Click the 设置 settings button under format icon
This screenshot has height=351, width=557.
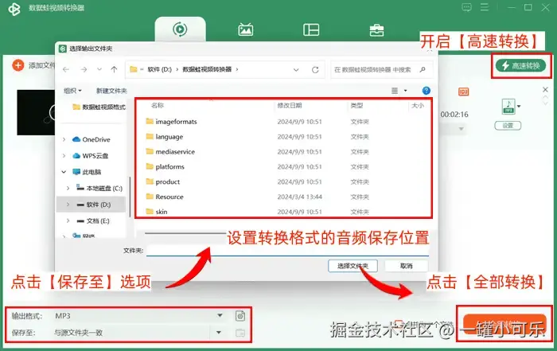pos(508,126)
